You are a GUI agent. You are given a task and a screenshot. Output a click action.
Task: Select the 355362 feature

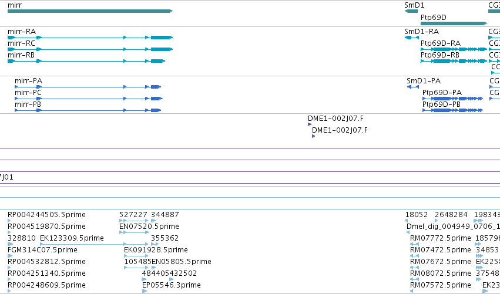point(155,244)
